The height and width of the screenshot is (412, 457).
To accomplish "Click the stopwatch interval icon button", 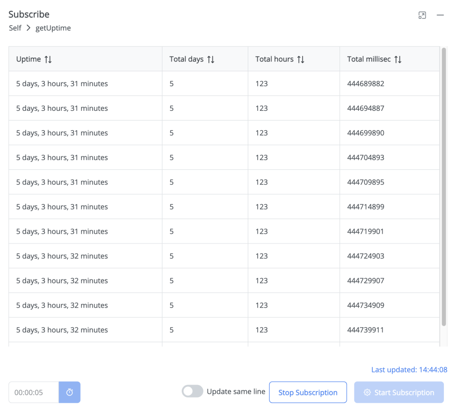I will coord(69,392).
